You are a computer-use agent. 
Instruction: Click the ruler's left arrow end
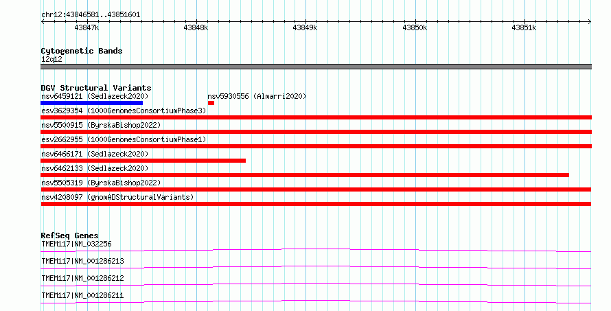coord(43,22)
